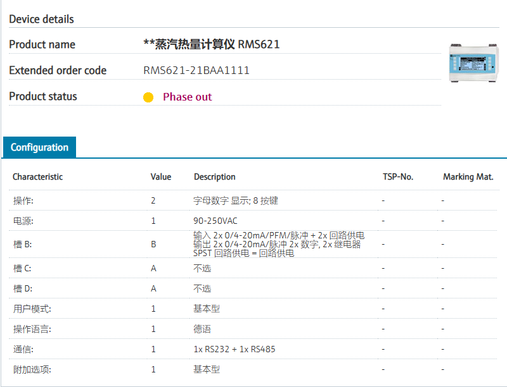Viewport: 507px width, 387px height.
Task: Click the 槽 B row label
Action: point(23,244)
